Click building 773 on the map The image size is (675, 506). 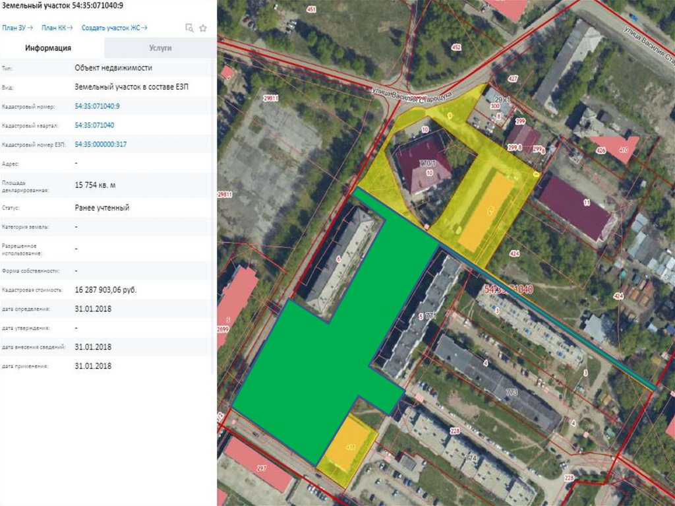[x=500, y=383]
